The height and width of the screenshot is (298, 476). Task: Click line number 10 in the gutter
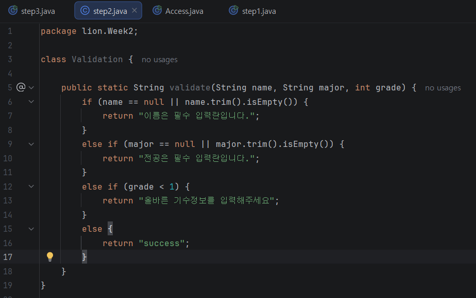(x=8, y=158)
